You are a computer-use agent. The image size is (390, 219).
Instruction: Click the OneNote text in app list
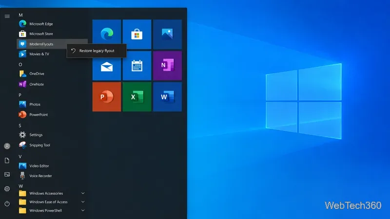(37, 84)
